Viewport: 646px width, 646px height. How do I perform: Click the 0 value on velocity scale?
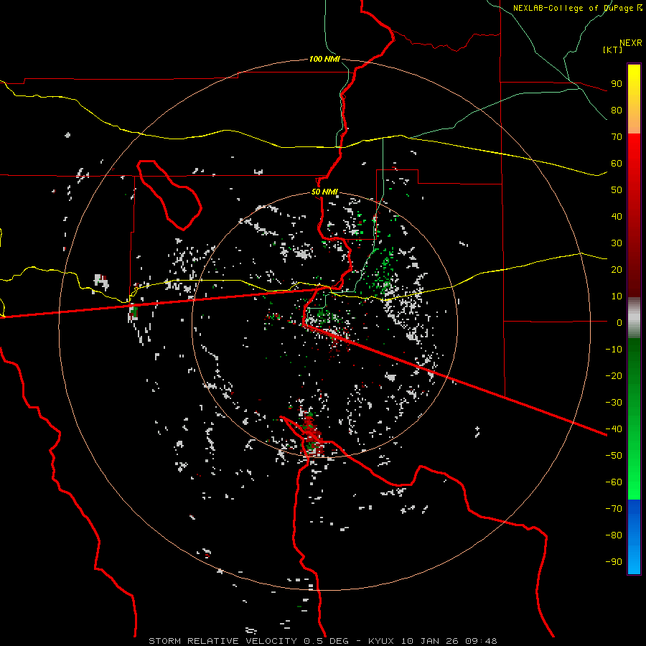coord(619,323)
